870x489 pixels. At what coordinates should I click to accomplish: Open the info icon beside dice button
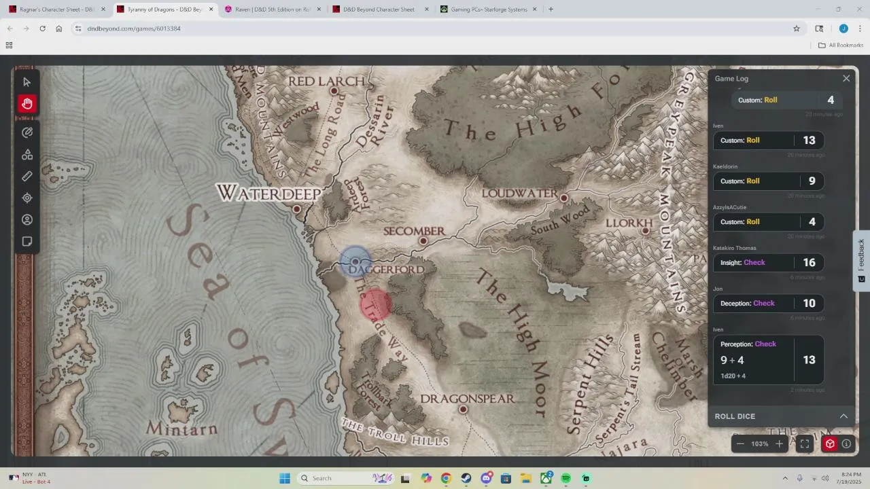846,443
